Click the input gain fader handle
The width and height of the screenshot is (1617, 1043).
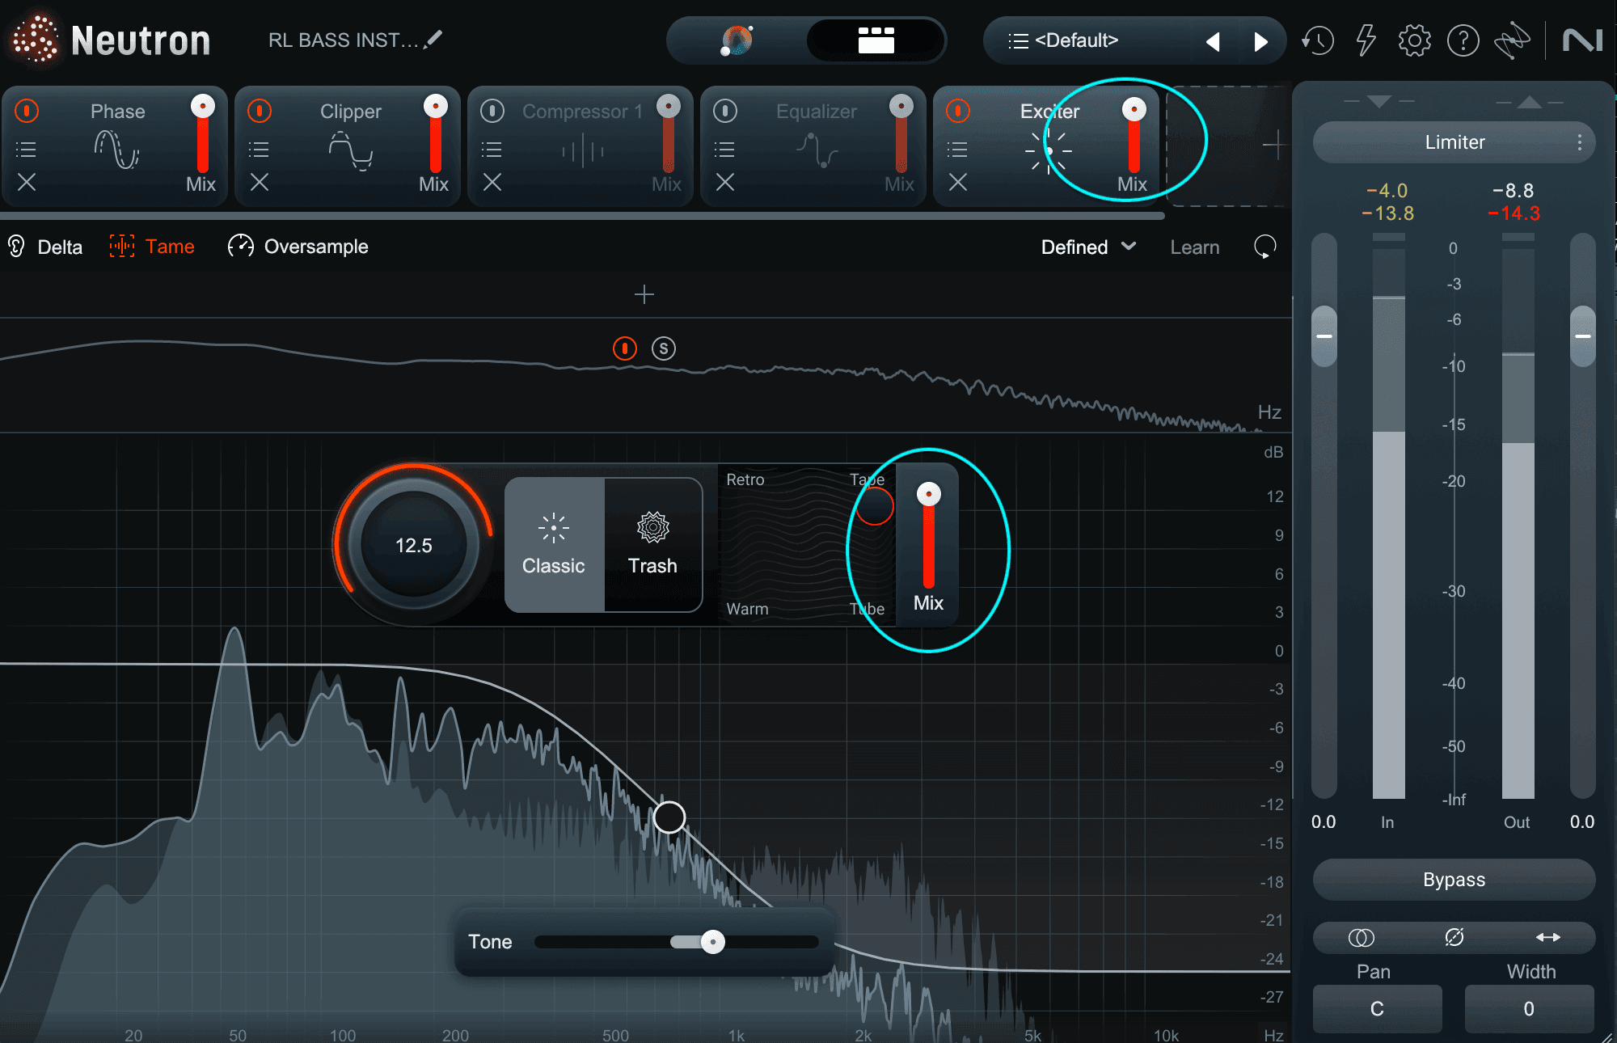(1324, 336)
